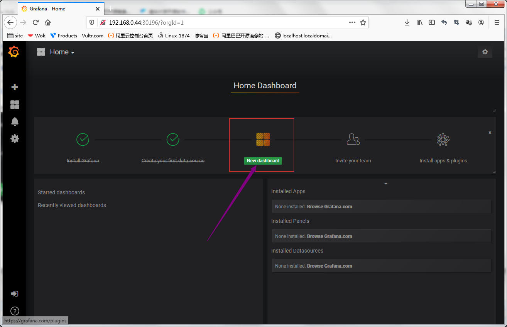Screen dimensions: 507x327
Task: Click the address bar URL field
Action: point(227,22)
